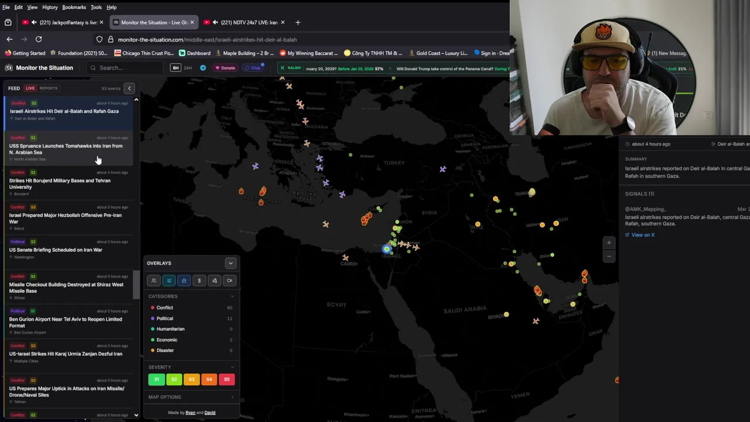Filter by S2 severity swatch

tap(174, 379)
